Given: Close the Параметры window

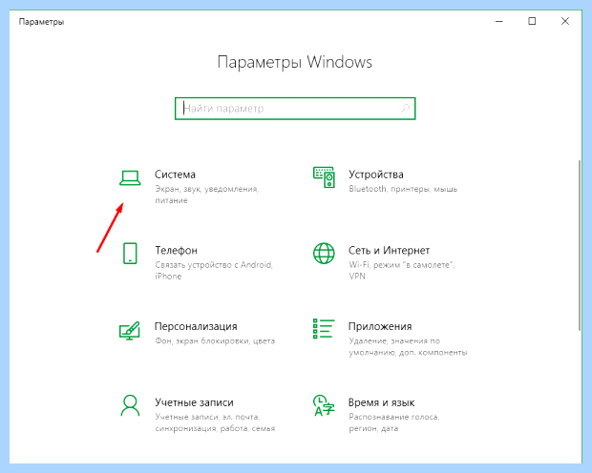Looking at the screenshot, I should 565,22.
